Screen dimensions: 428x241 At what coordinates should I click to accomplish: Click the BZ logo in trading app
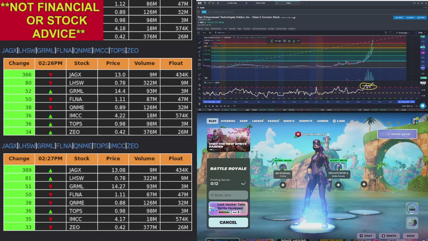[200, 3]
